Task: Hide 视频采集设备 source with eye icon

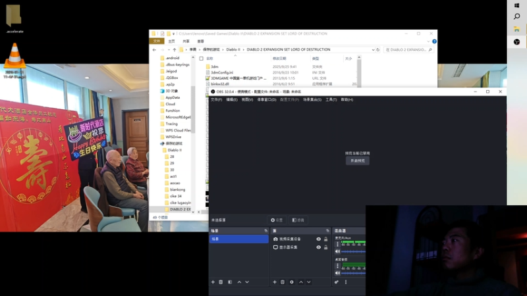Action: coord(318,239)
